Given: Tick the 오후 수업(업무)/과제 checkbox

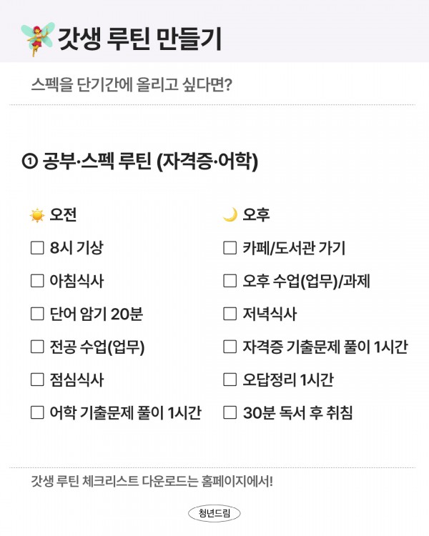Looking at the screenshot, I should click(230, 282).
